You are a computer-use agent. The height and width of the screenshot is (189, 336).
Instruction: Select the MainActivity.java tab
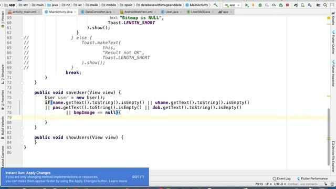click(61, 12)
